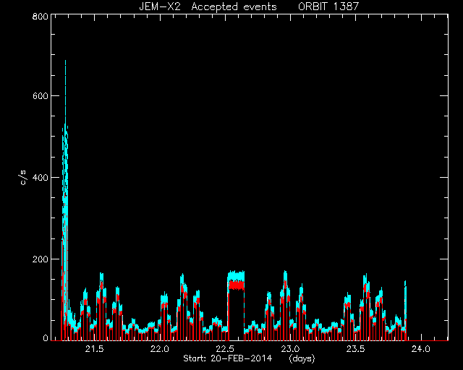Click the 600 y-axis tick label
Viewport: 463px width, 370px height.
point(41,96)
